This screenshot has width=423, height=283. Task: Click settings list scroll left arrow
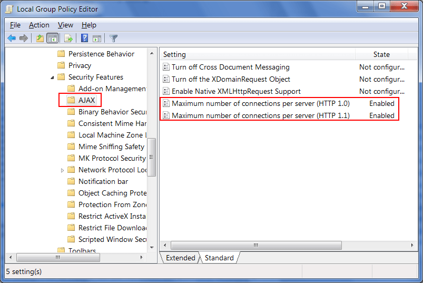pyautogui.click(x=165, y=245)
